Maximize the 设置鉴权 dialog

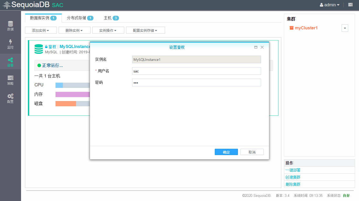coord(256,47)
